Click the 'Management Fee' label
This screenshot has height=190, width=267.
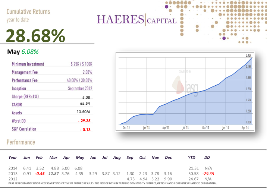[x=25, y=72]
